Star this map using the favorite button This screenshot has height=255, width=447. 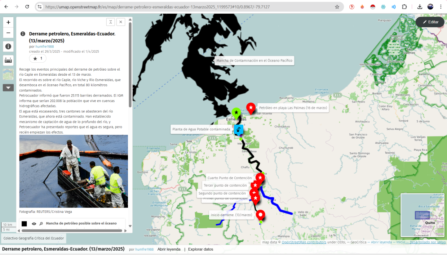[x=38, y=58]
